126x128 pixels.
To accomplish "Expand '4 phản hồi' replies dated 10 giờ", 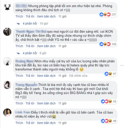I will point(30,24).
